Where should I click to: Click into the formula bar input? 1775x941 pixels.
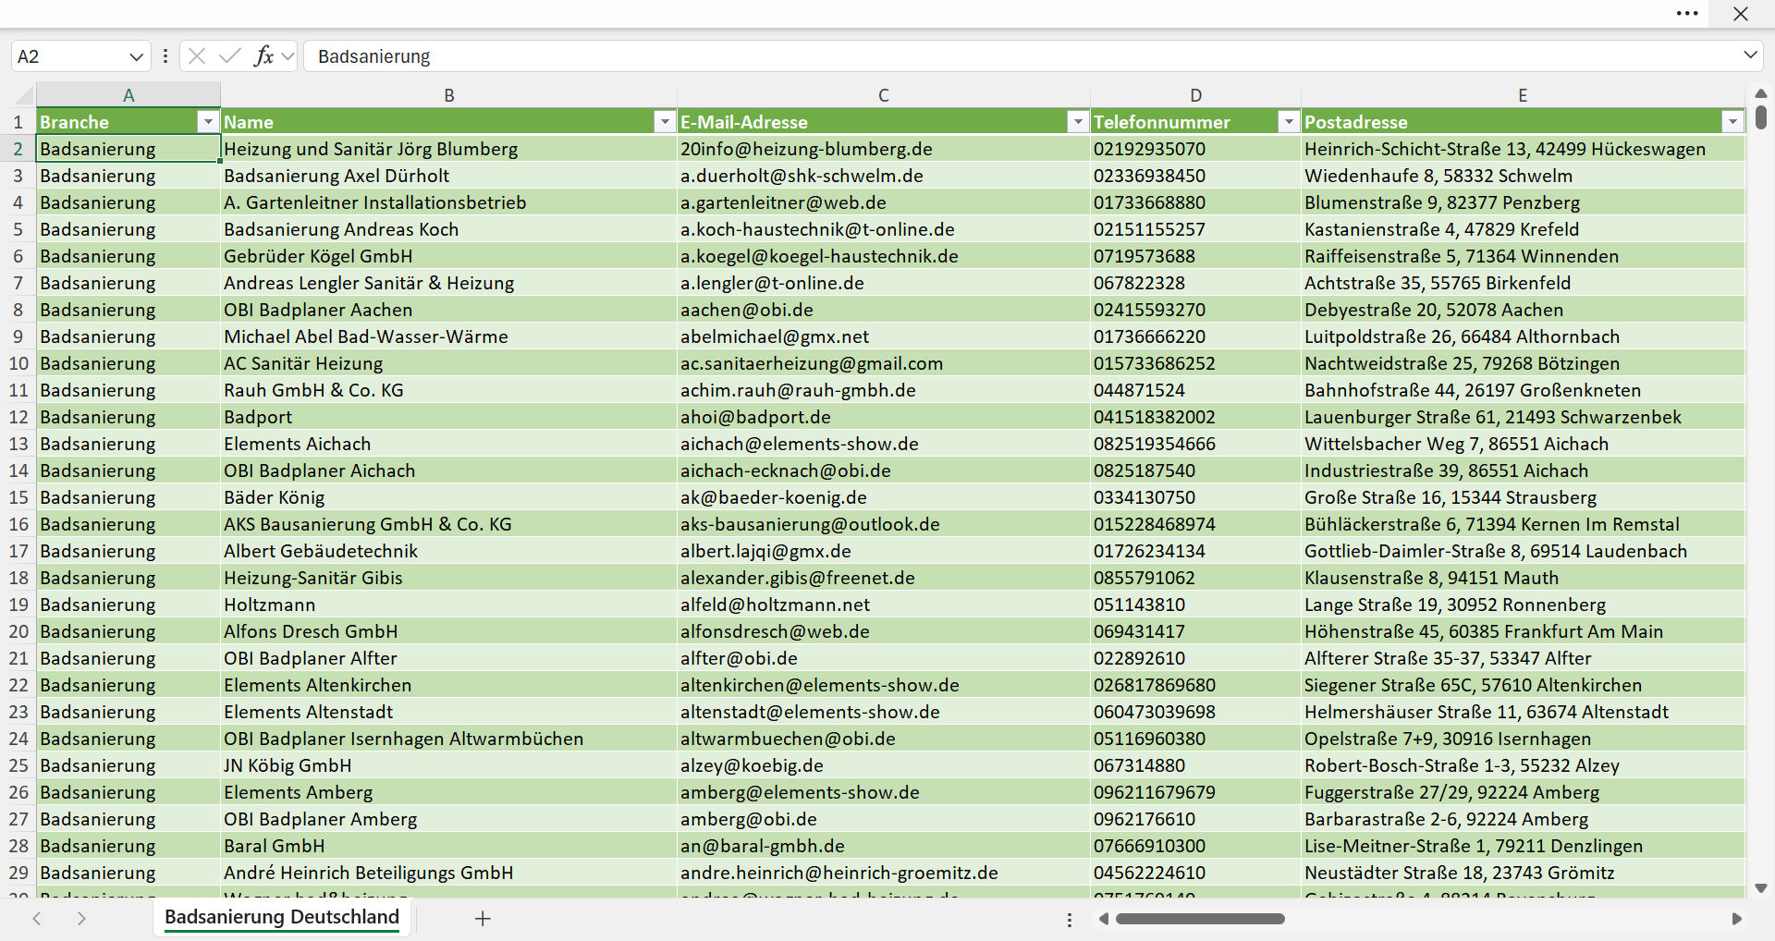coord(1022,56)
